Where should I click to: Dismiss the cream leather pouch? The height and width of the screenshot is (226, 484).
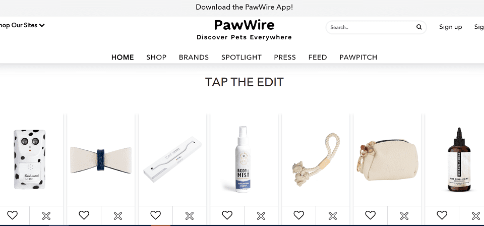pyautogui.click(x=404, y=216)
